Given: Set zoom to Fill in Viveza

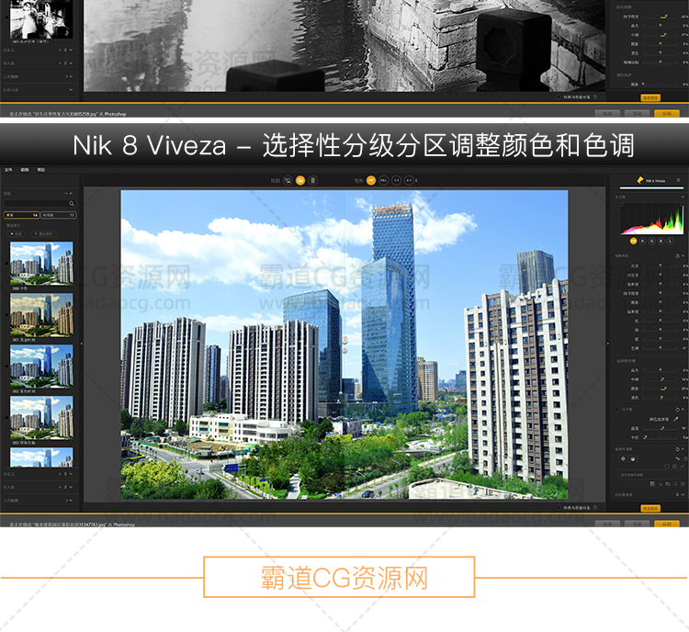Looking at the screenshot, I should point(384,180).
